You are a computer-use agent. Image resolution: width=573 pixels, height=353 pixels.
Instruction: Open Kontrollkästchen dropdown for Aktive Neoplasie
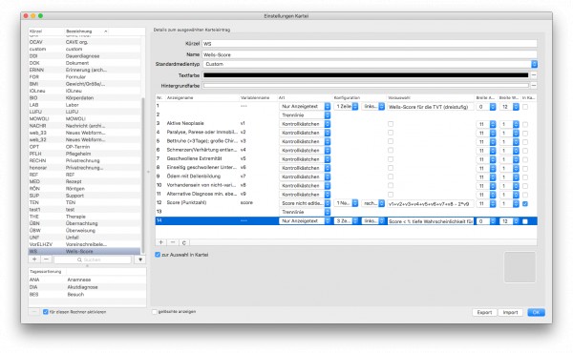[x=305, y=124]
